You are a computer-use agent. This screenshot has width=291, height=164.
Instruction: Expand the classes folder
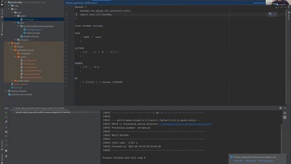coord(12,46)
